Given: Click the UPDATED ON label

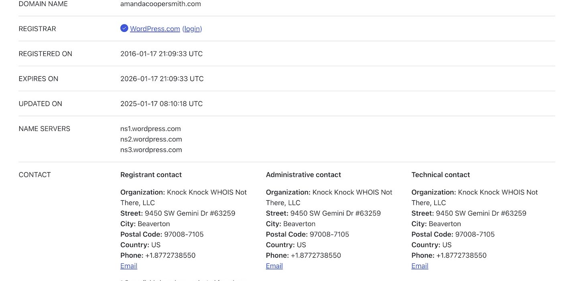Looking at the screenshot, I should coord(41,104).
